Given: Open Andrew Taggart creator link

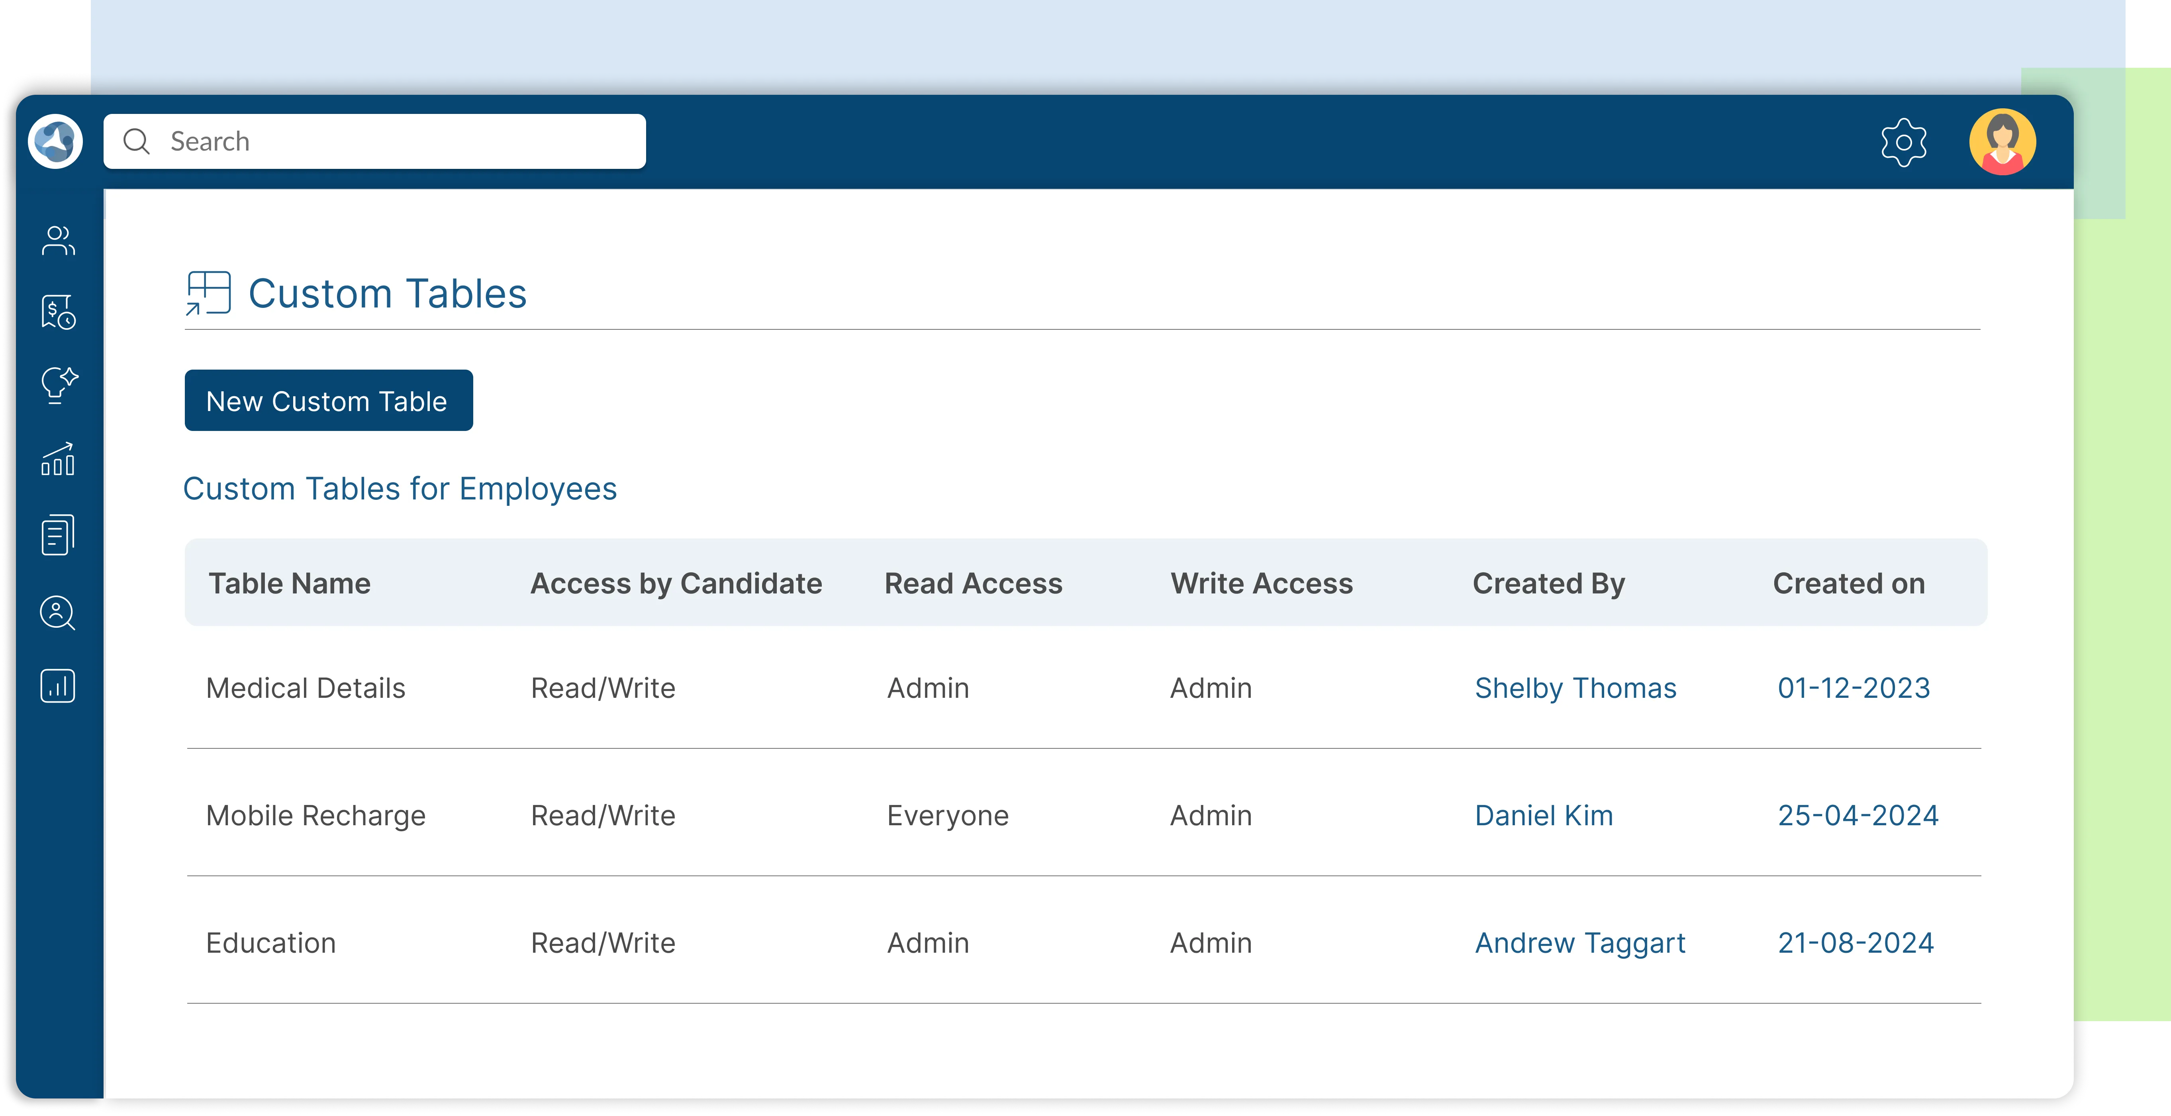Looking at the screenshot, I should pos(1579,942).
